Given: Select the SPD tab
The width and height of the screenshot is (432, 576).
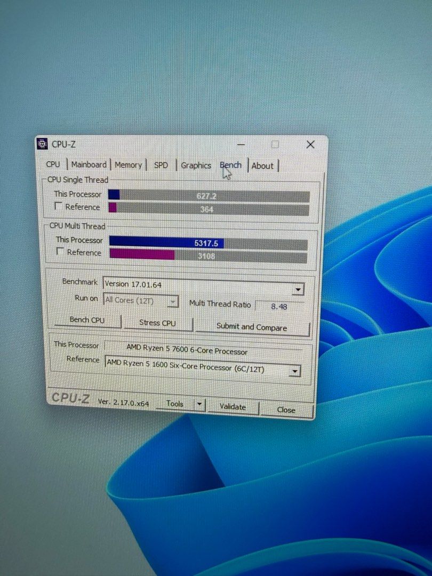Looking at the screenshot, I should click(x=161, y=165).
